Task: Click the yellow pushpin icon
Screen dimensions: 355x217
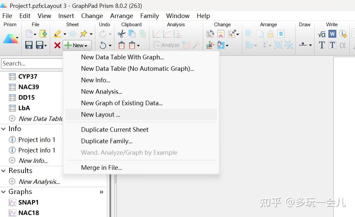Action: click(x=84, y=34)
